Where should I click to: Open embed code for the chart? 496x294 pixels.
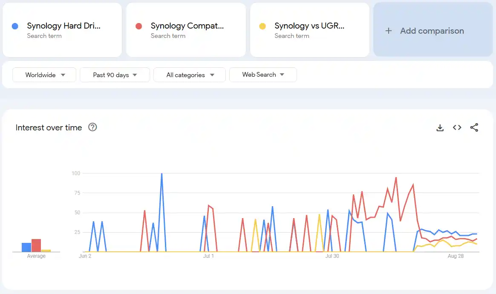coord(457,127)
